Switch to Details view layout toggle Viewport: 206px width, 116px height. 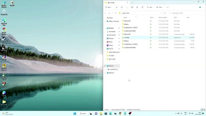click(x=202, y=110)
